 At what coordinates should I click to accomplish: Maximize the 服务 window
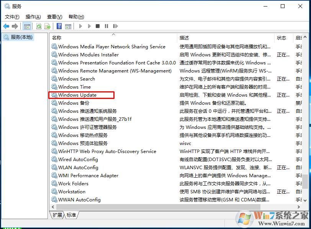283,6
